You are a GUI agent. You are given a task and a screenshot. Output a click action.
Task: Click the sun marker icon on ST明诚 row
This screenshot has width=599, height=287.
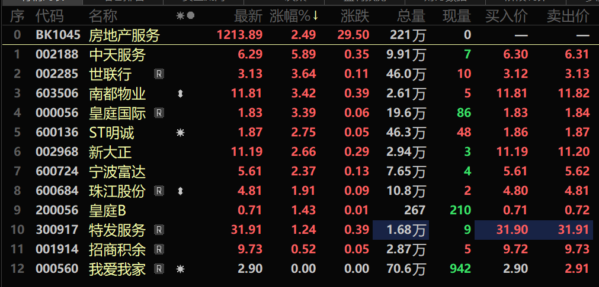[180, 132]
